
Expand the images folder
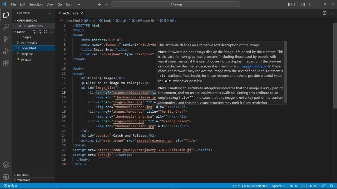26,37
